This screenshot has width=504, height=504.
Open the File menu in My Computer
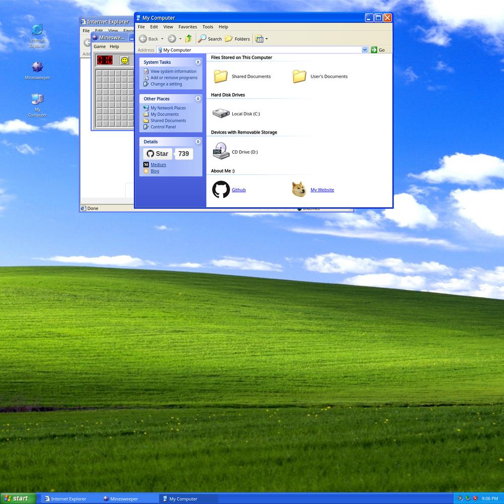(141, 27)
